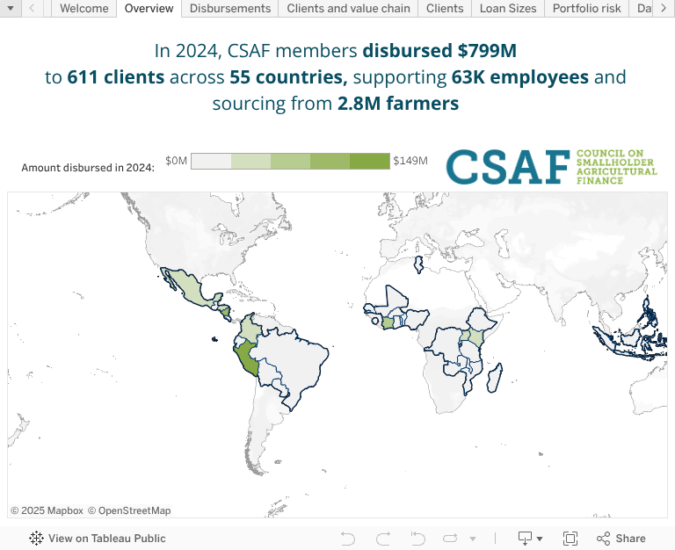Select Colombia on the map
This screenshot has width=675, height=550.
coord(250,330)
